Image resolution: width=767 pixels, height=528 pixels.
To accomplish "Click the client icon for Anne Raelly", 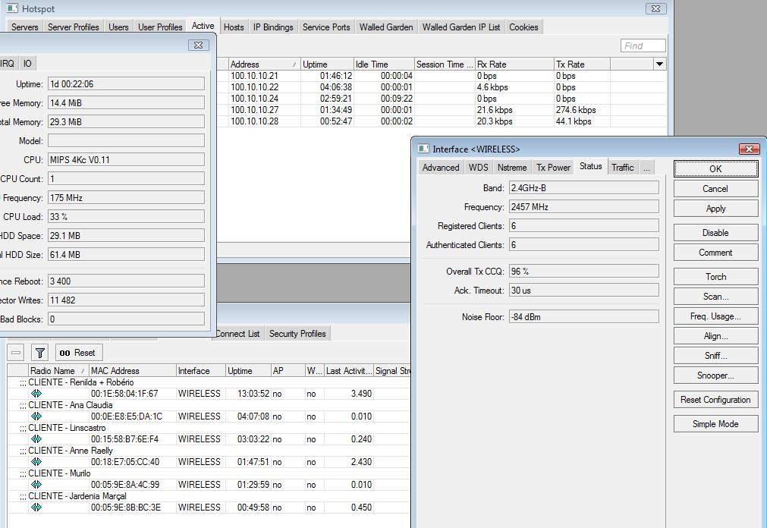I will (36, 462).
